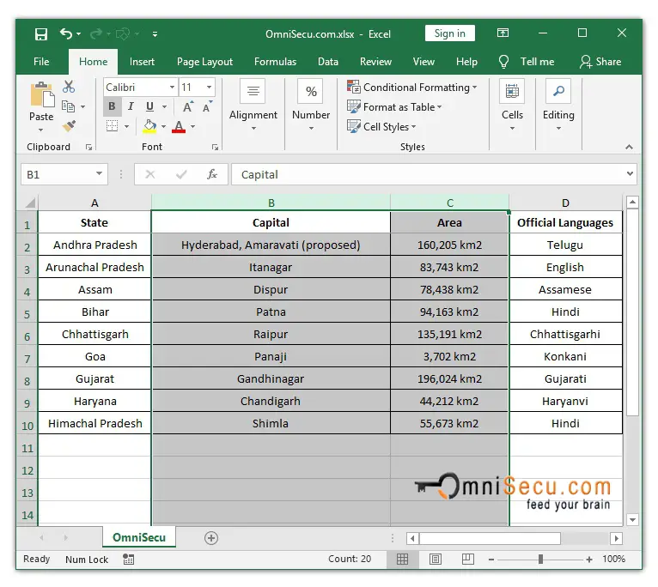The width and height of the screenshot is (658, 587).
Task: Click the macro recording icon in the status bar
Action: (128, 560)
